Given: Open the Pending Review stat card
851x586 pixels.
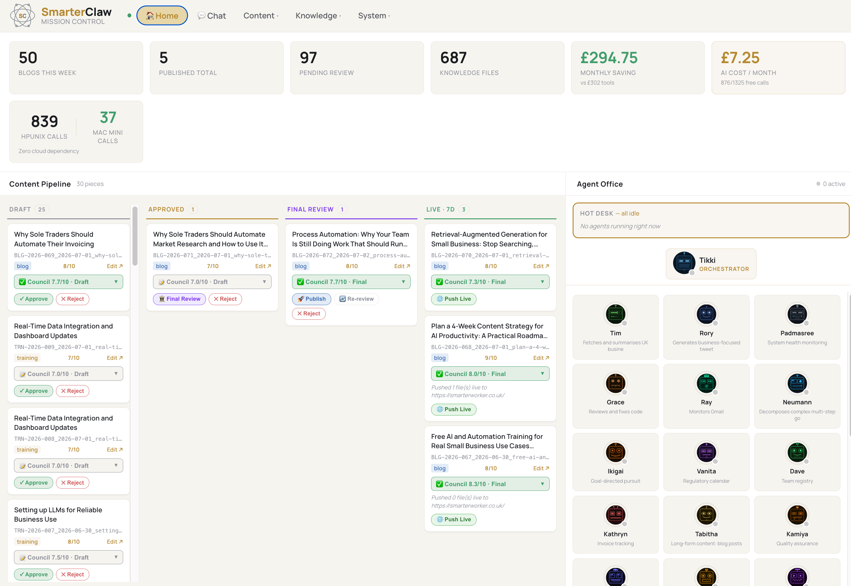Looking at the screenshot, I should (x=357, y=67).
